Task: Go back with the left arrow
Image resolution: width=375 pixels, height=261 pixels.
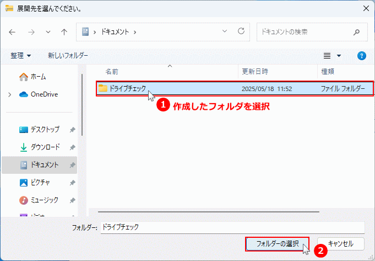Action: (12, 32)
